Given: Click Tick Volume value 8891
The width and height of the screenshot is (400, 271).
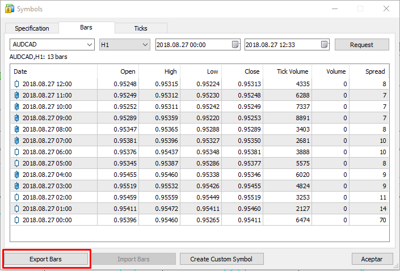Looking at the screenshot, I should tap(303, 118).
